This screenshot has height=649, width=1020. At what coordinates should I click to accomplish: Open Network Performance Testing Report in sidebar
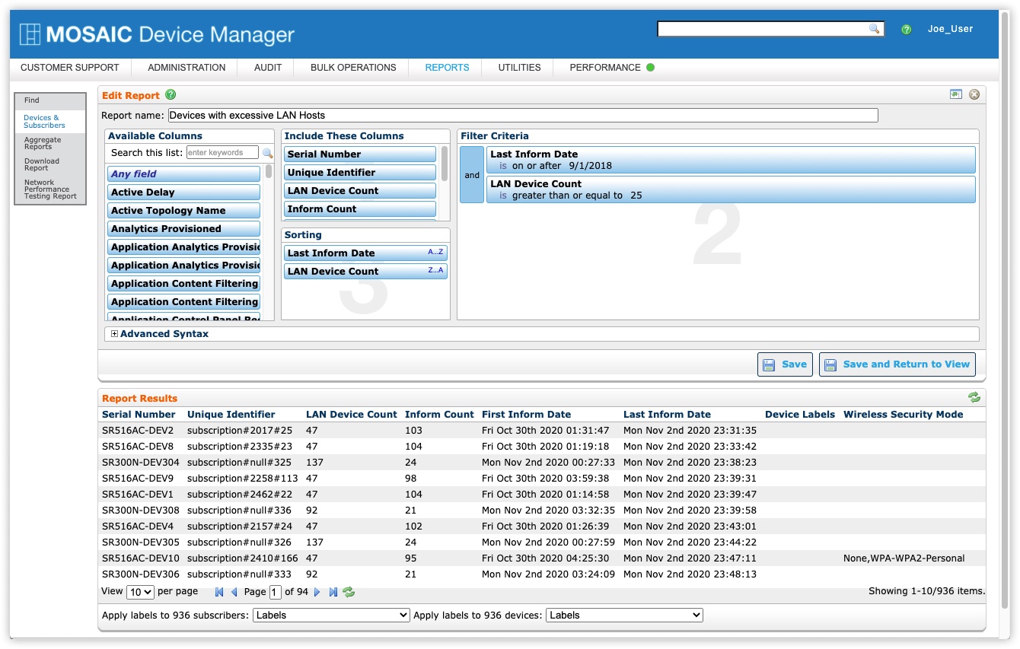pos(50,189)
